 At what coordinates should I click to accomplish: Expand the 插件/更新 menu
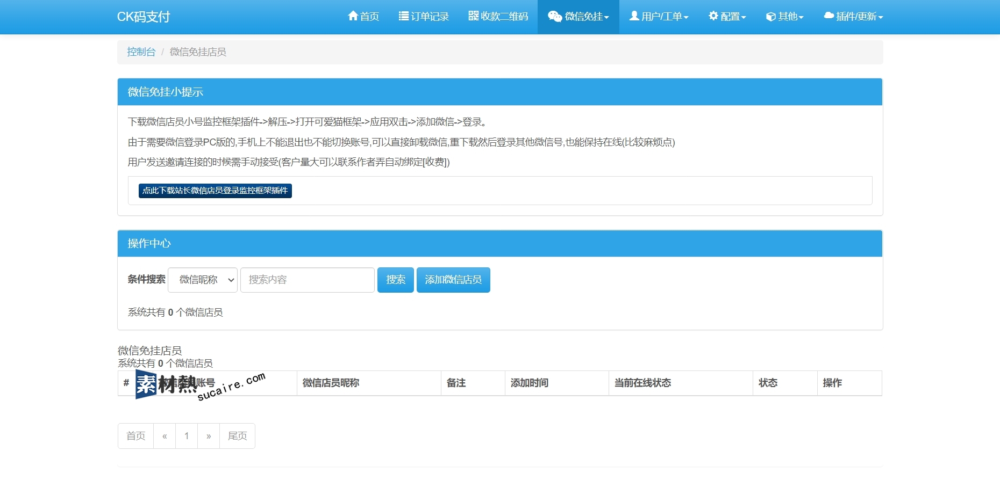(x=853, y=17)
